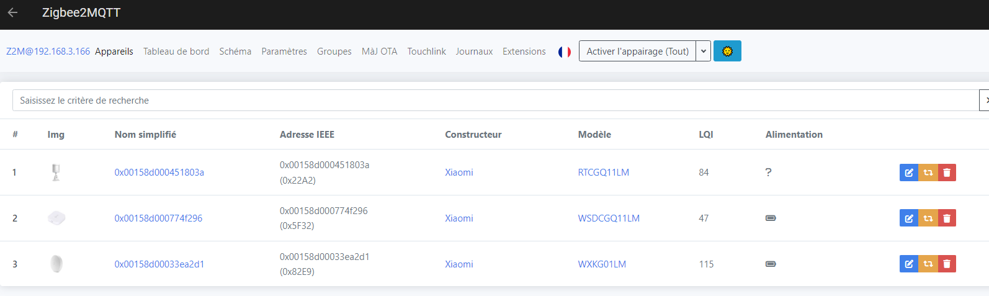Image resolution: width=989 pixels, height=296 pixels.
Task: Sort the table by LQI column
Action: click(x=705, y=135)
